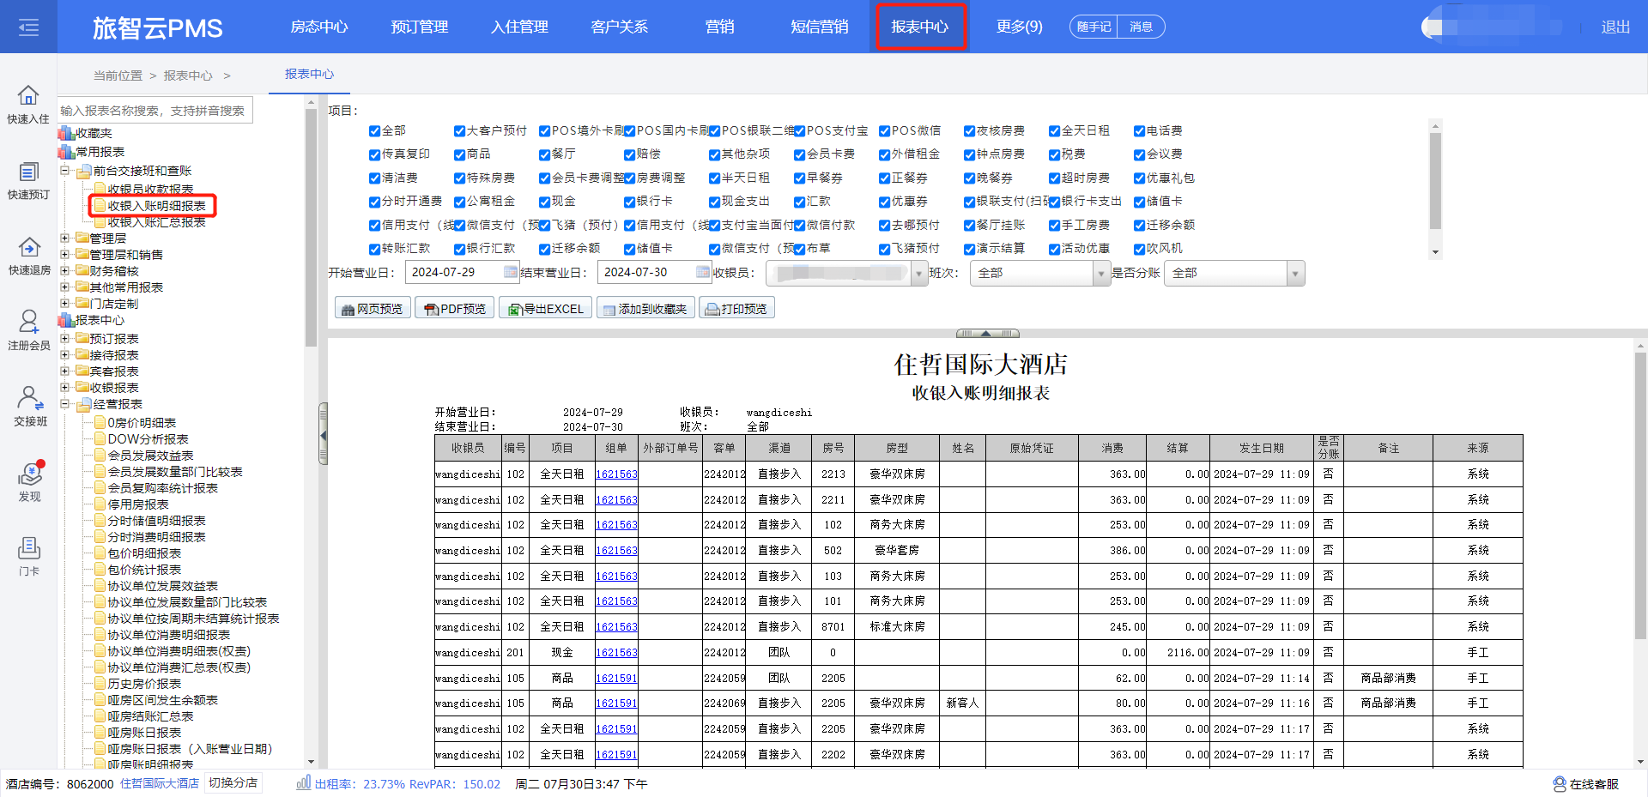The height and width of the screenshot is (797, 1648).
Task: Open 预订管理 menu
Action: (x=419, y=27)
